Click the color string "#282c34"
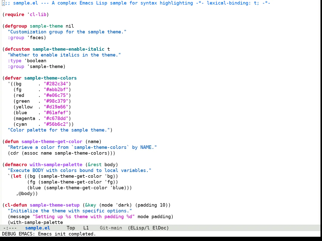Screen dimensions: 322x241 coord(56,84)
